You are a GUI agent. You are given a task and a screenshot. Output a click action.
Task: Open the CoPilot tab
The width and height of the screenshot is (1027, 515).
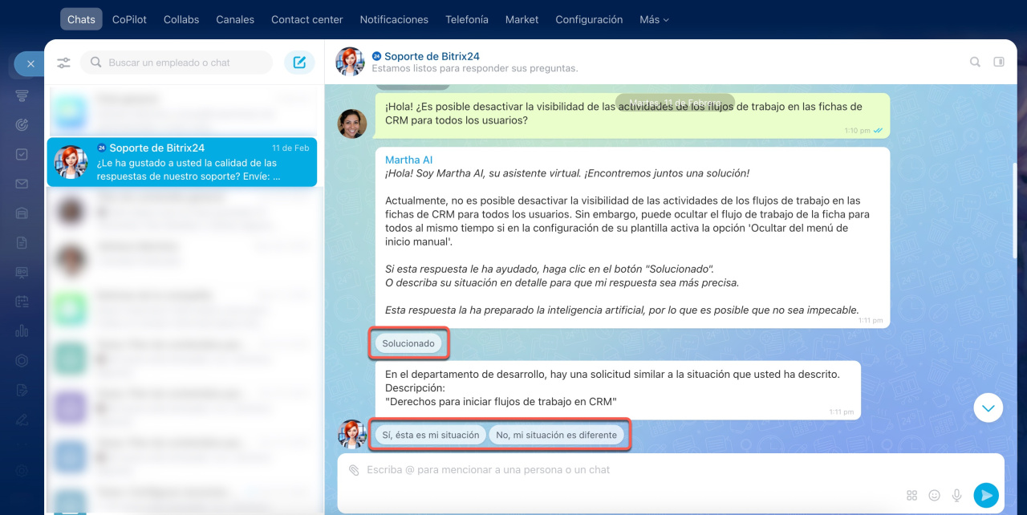click(129, 19)
